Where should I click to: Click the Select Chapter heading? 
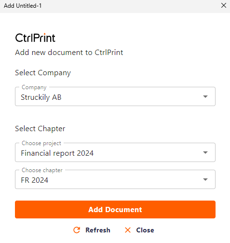pos(40,129)
